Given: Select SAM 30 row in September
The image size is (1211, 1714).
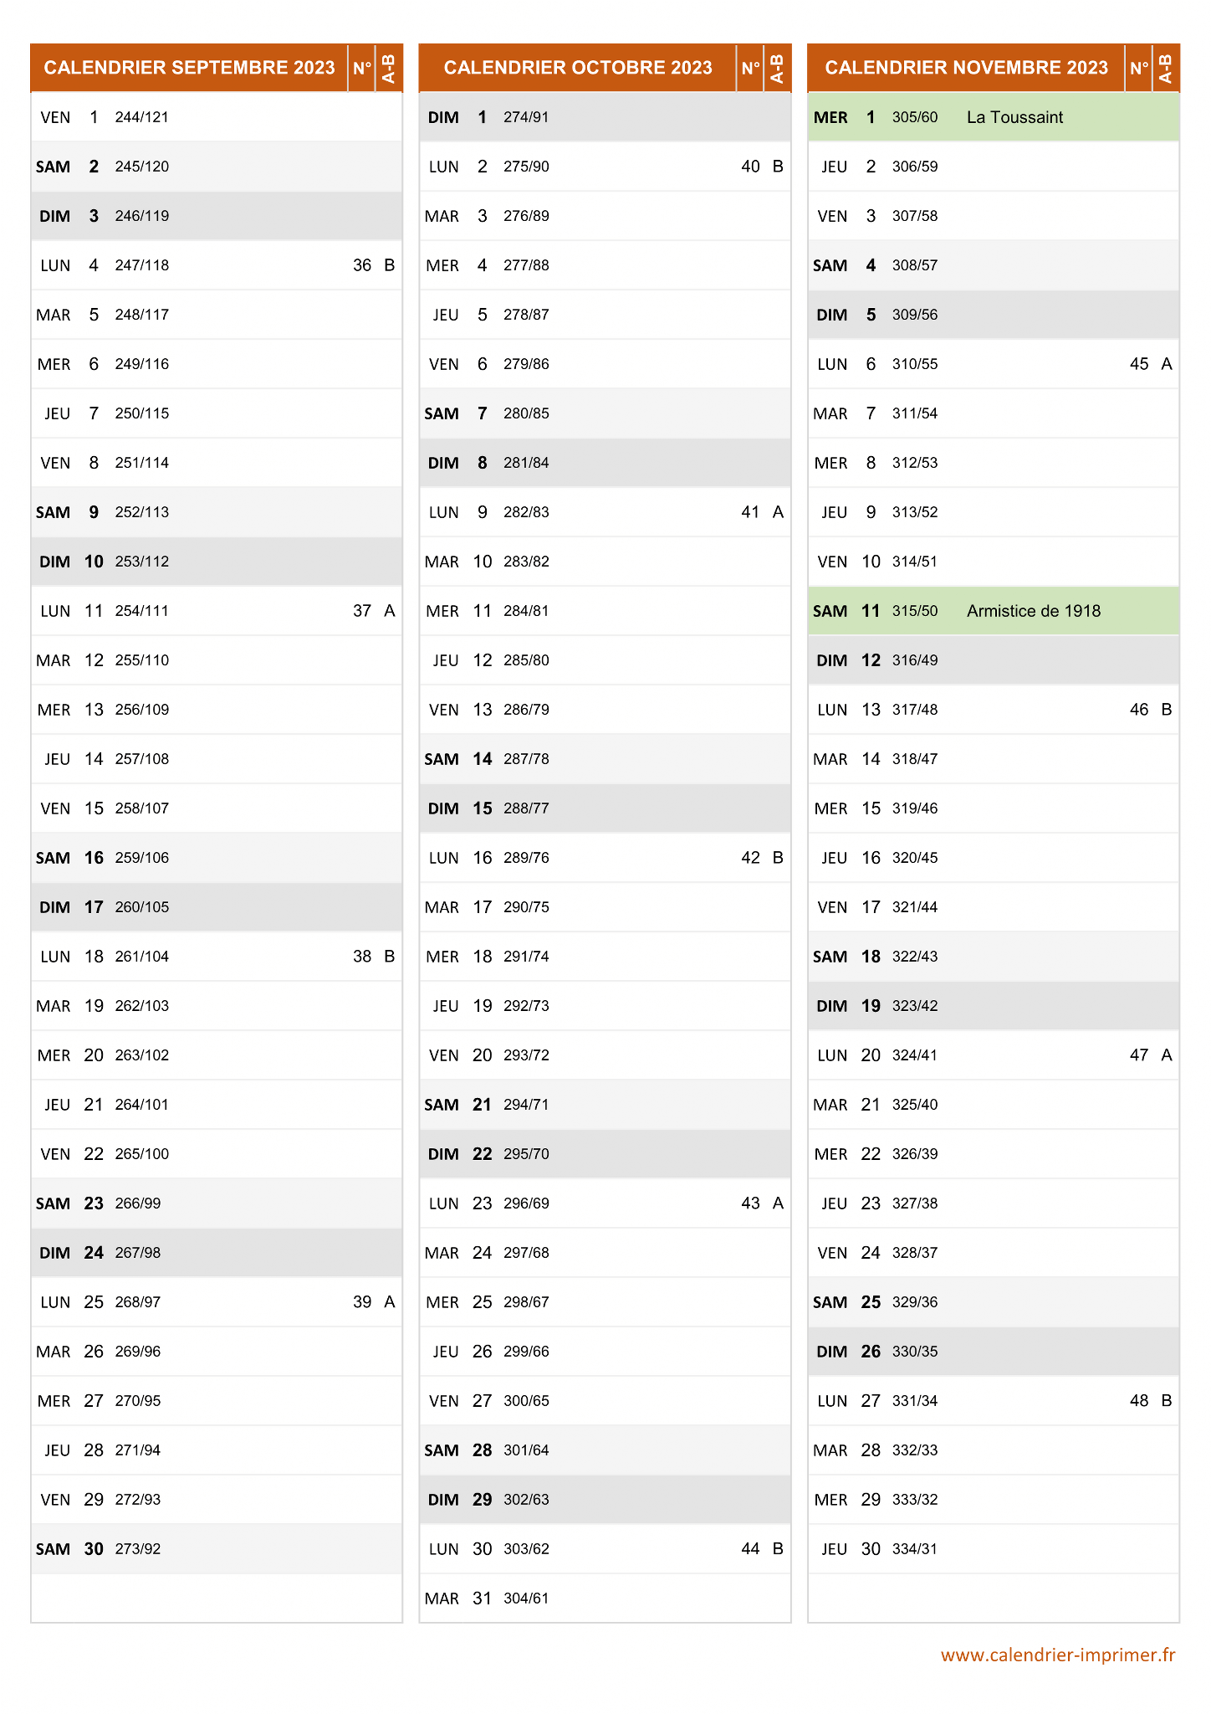Looking at the screenshot, I should point(217,1549).
